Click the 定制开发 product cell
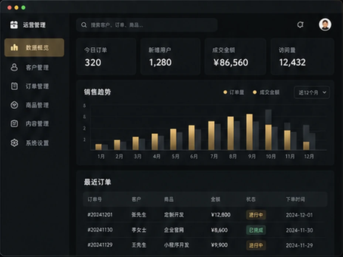The height and width of the screenshot is (257, 343). [x=174, y=215]
